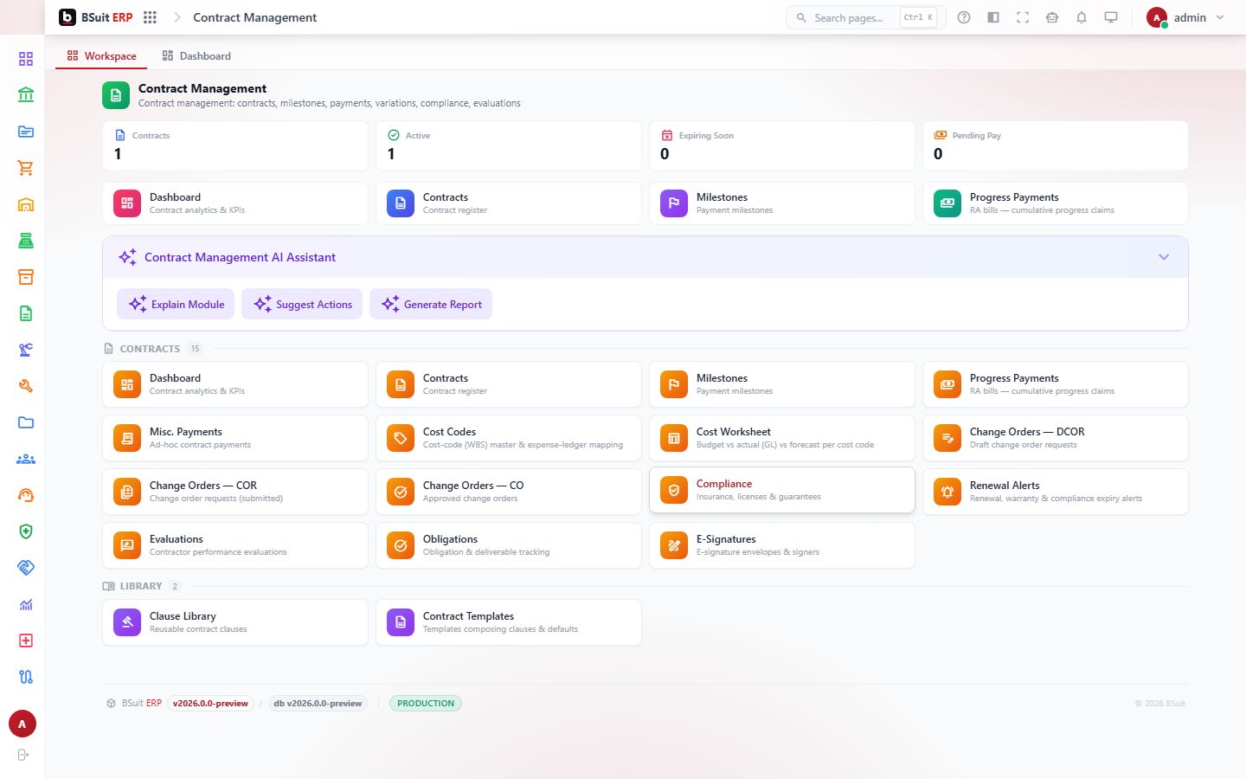Viewport: 1246px width, 779px height.
Task: Focus the Search pages field
Action: coord(865,17)
